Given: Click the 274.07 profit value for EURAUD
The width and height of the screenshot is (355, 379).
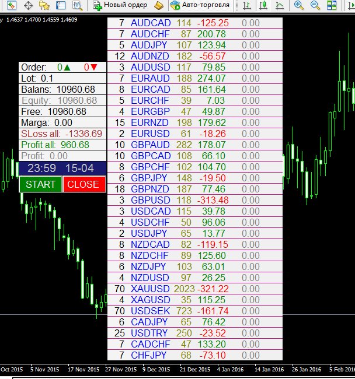Looking at the screenshot, I should (x=211, y=79).
